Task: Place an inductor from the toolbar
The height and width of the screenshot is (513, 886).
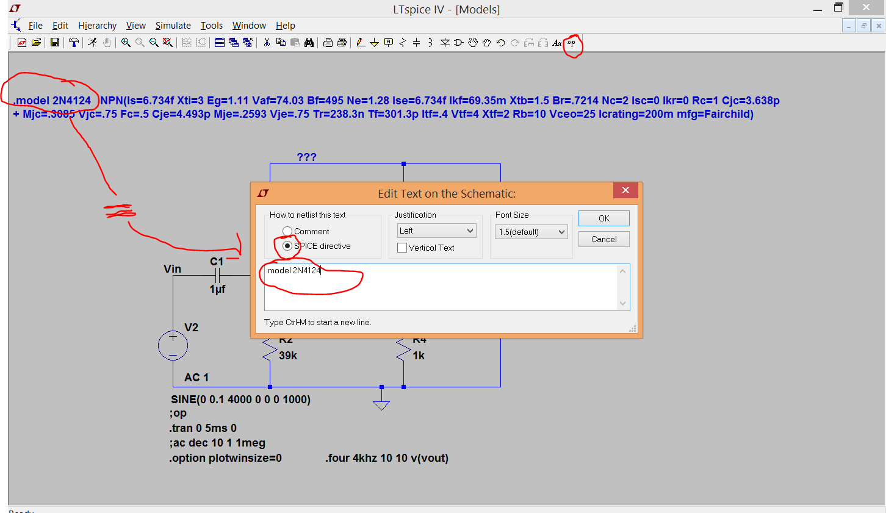Action: (430, 43)
